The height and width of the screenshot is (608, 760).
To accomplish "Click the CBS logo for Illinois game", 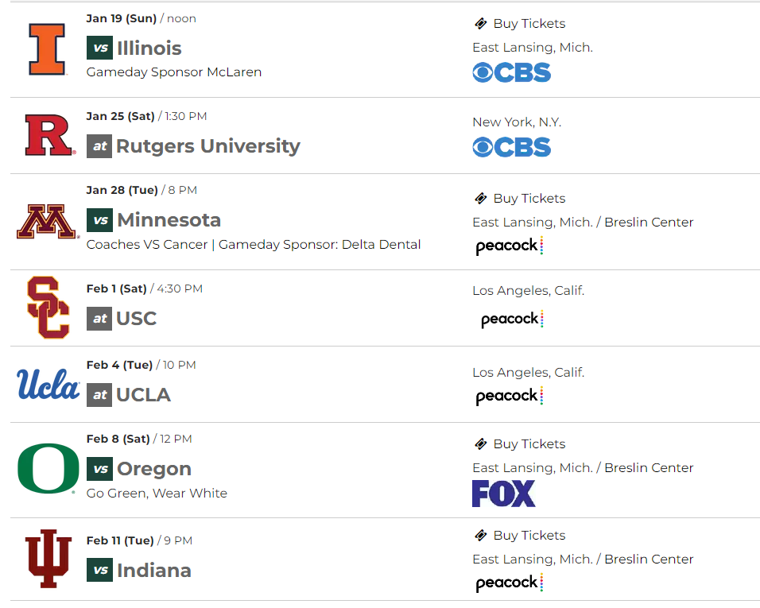I will 511,73.
